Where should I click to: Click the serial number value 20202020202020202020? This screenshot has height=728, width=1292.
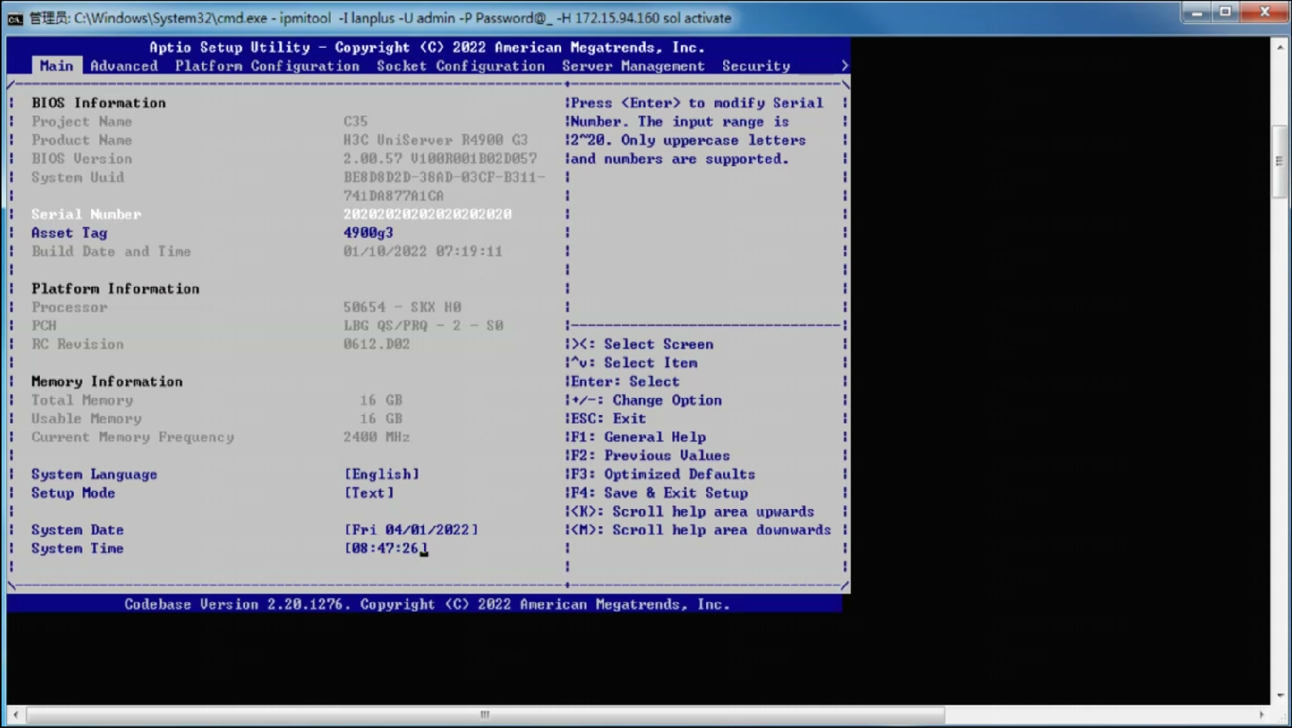[x=428, y=214]
